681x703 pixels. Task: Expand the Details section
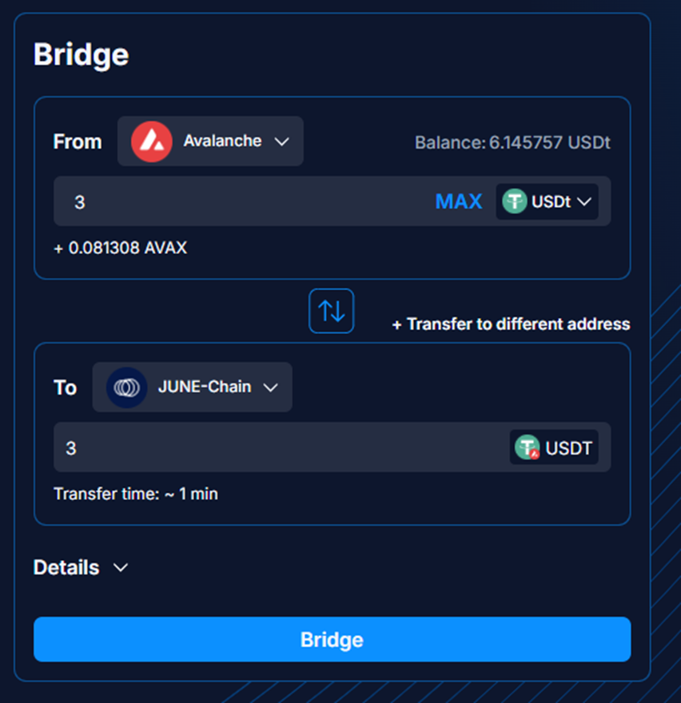pos(67,567)
